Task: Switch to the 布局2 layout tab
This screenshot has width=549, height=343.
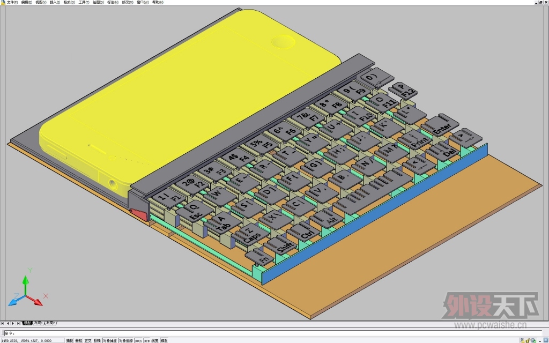Action: point(50,323)
